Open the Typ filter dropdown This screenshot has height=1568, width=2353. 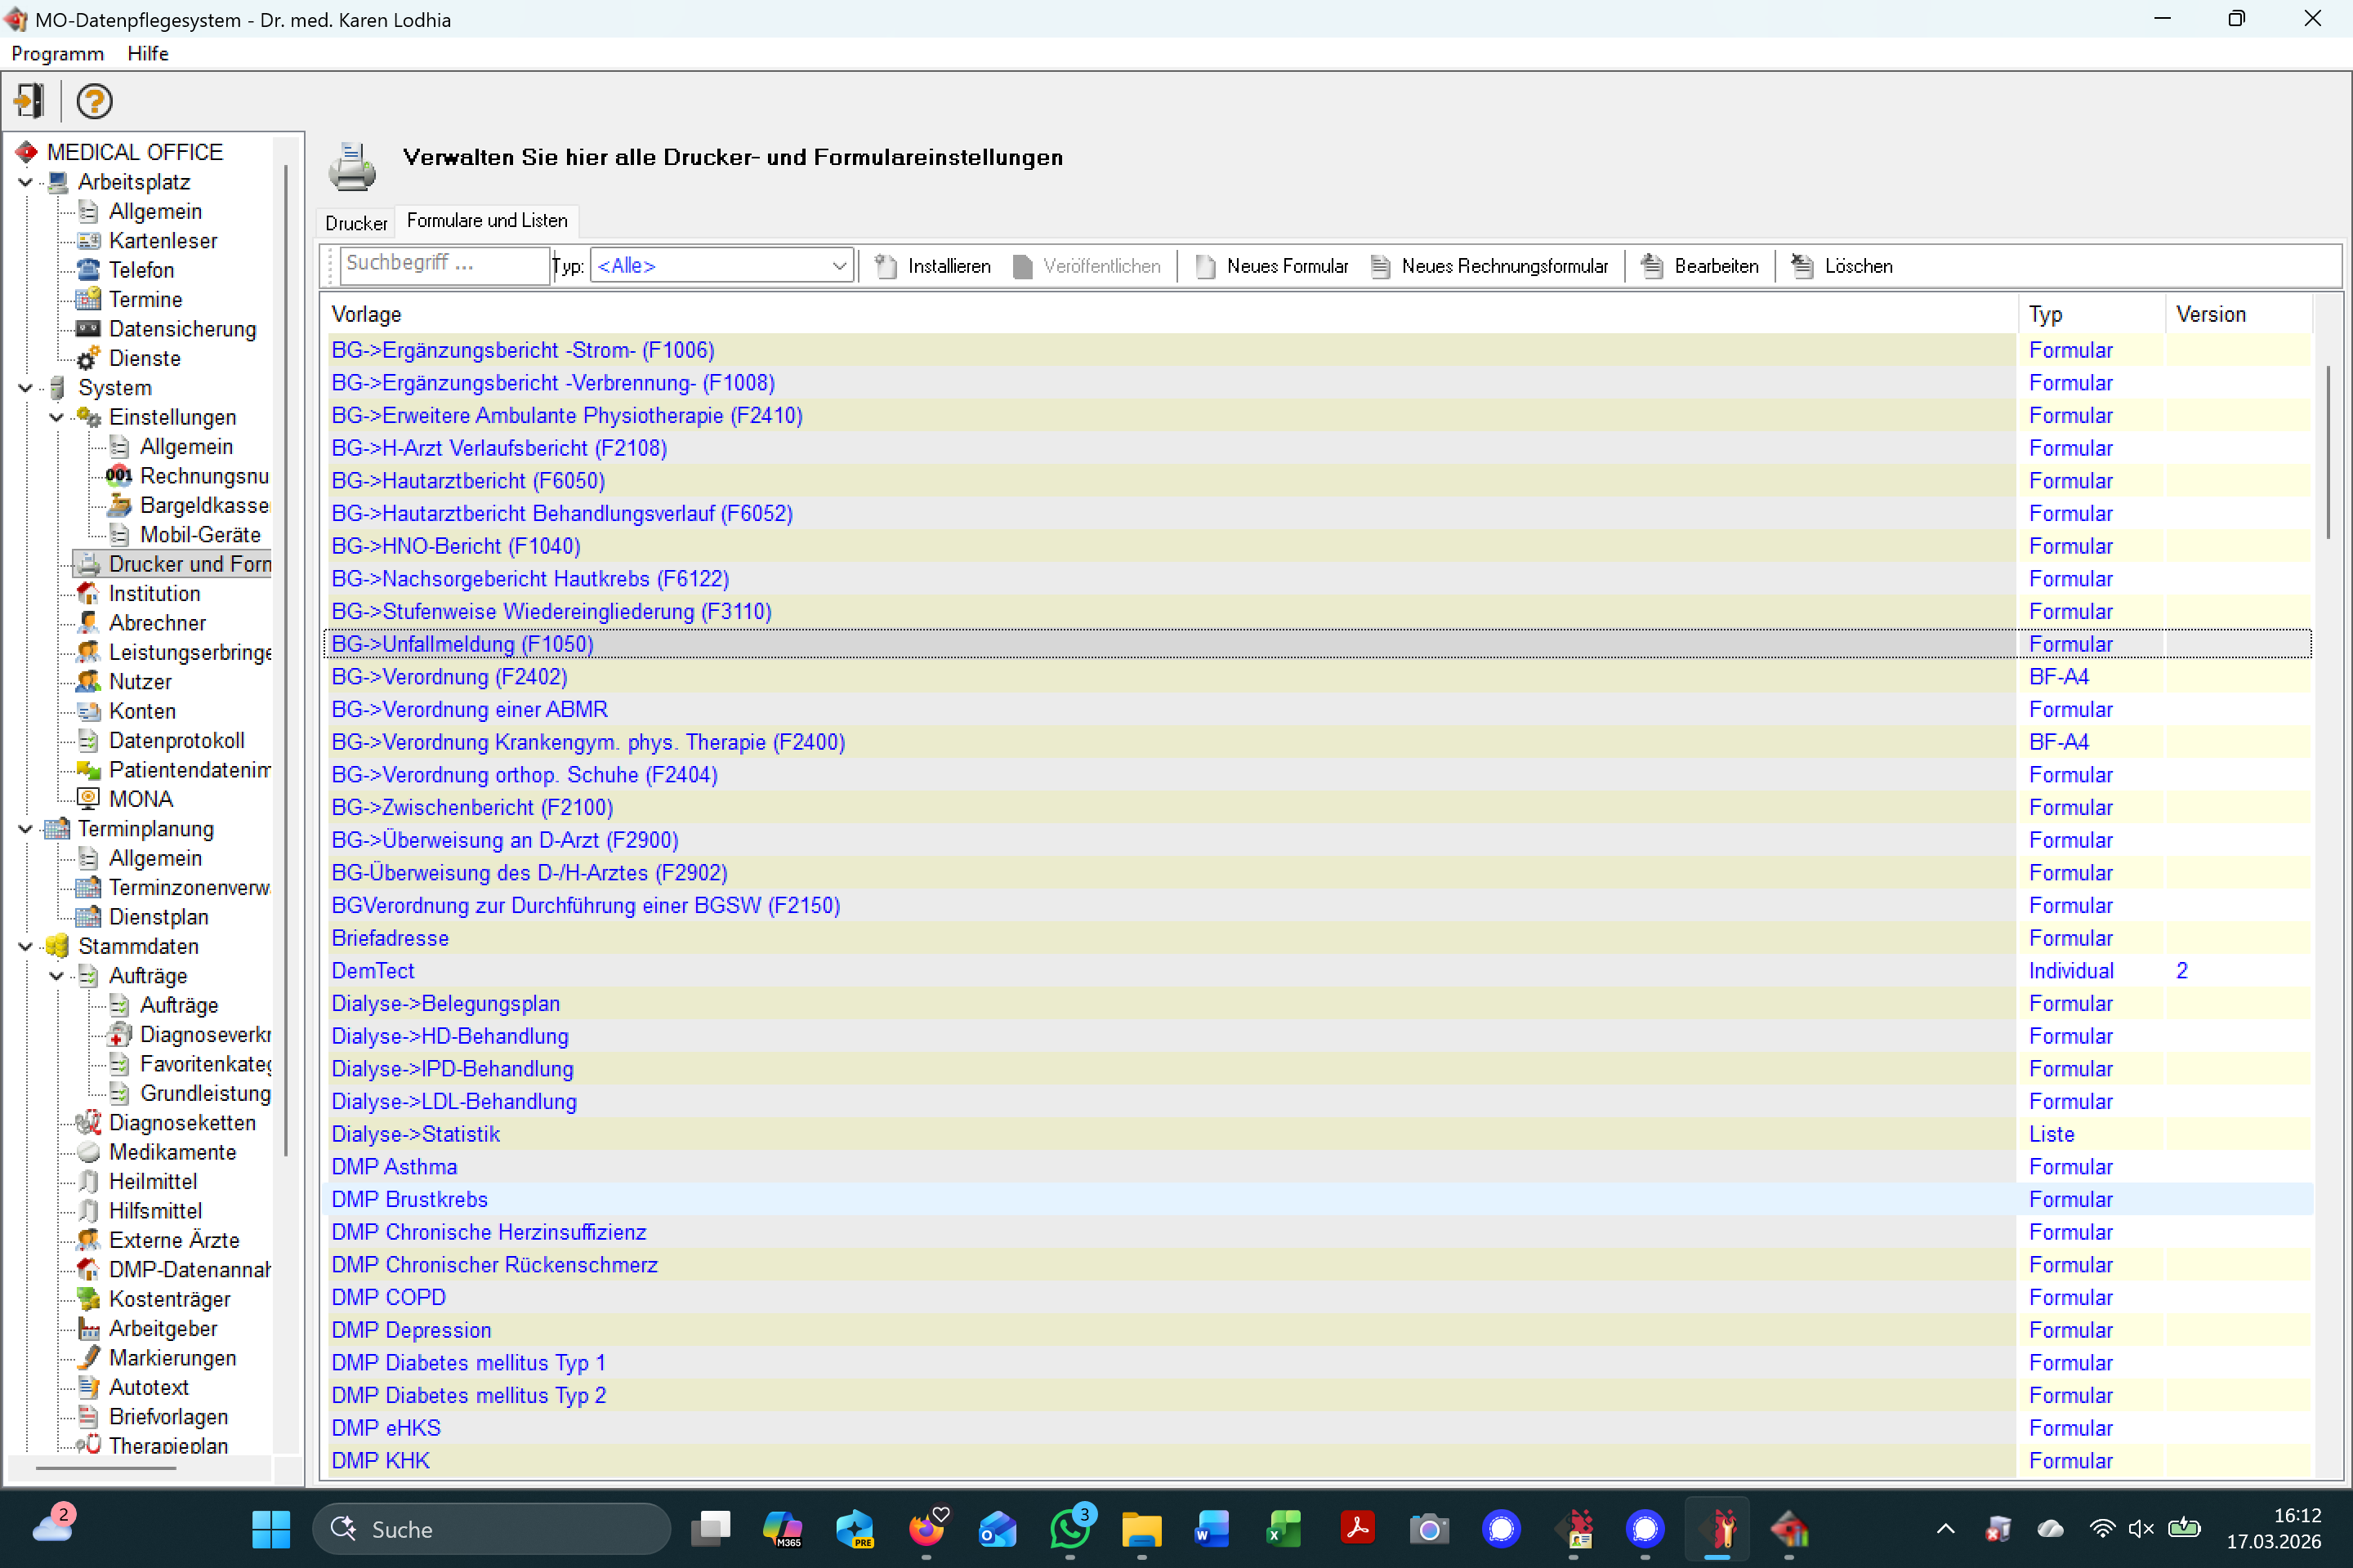pos(838,266)
